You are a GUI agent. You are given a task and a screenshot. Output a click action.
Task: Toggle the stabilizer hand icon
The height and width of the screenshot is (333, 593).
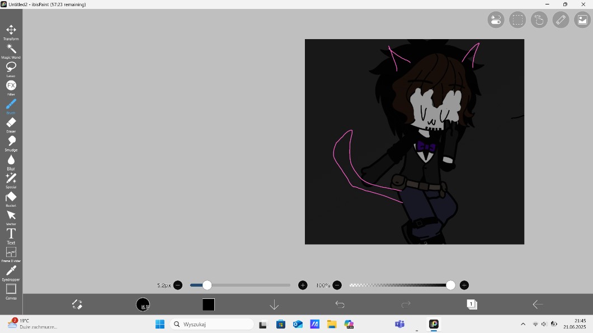[539, 20]
